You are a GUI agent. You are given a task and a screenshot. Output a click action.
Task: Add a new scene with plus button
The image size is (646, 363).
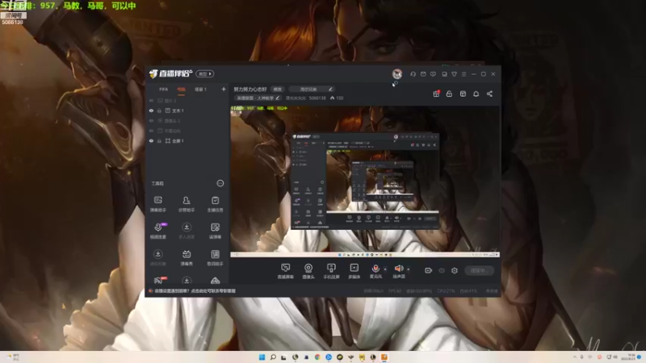[x=224, y=90]
